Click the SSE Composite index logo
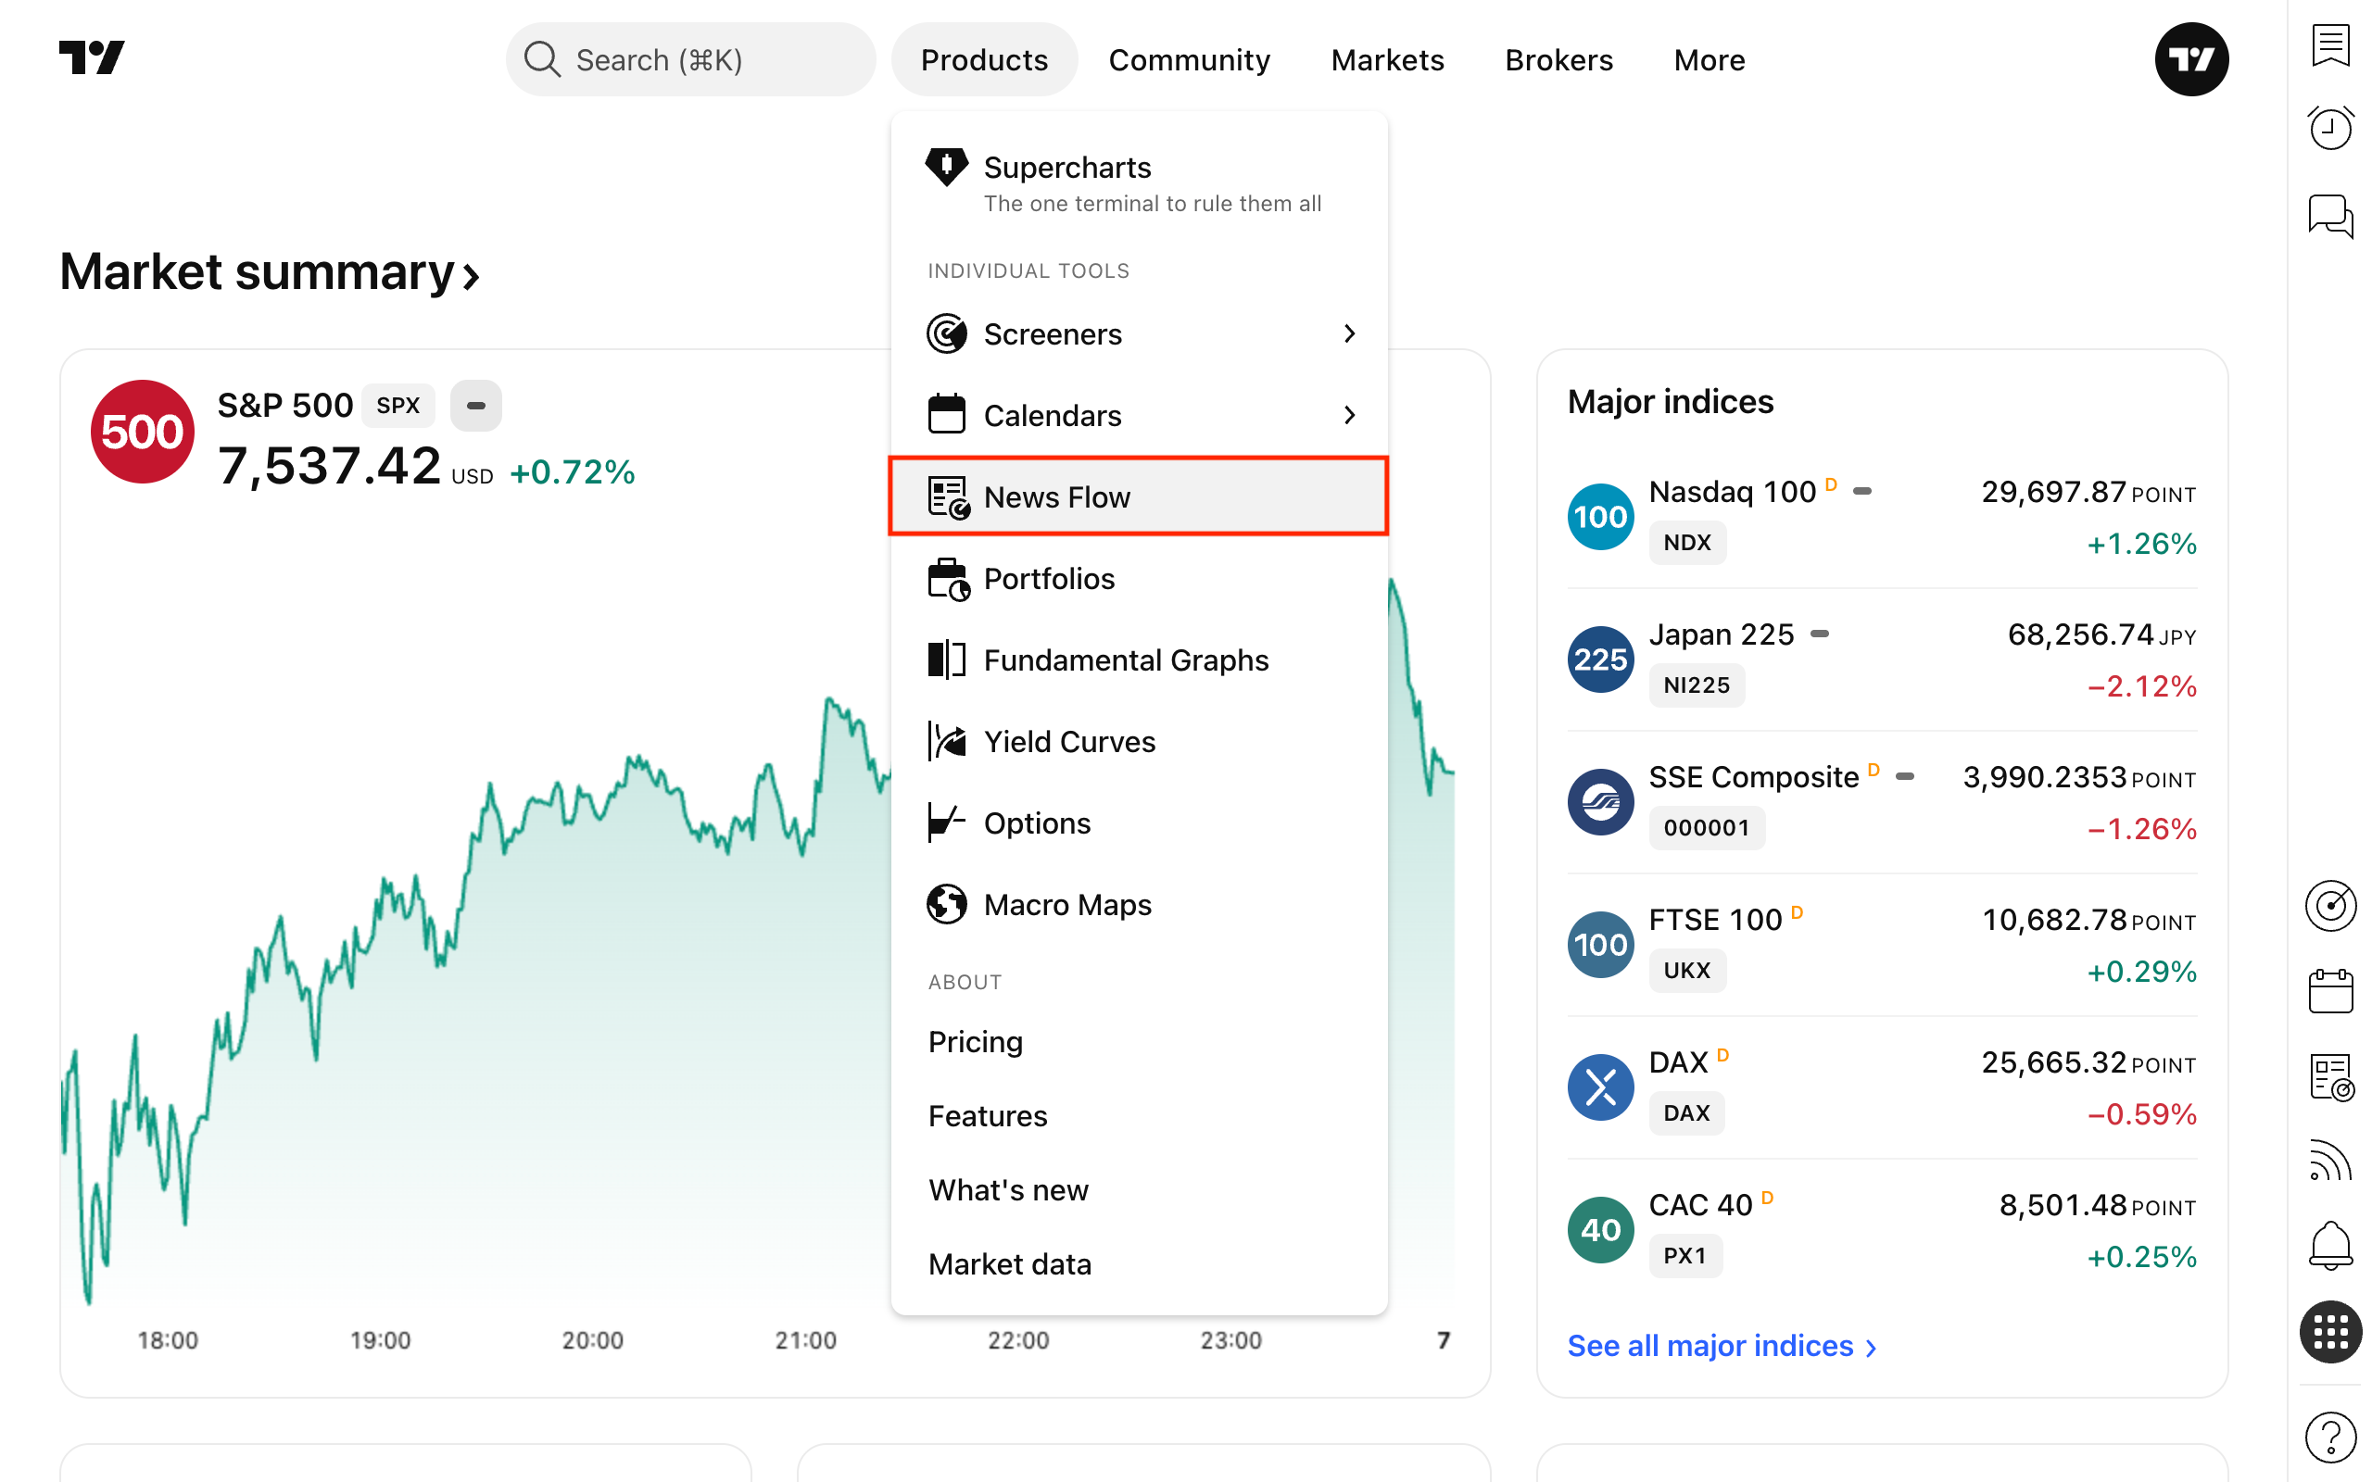The image size is (2372, 1482). [1599, 802]
